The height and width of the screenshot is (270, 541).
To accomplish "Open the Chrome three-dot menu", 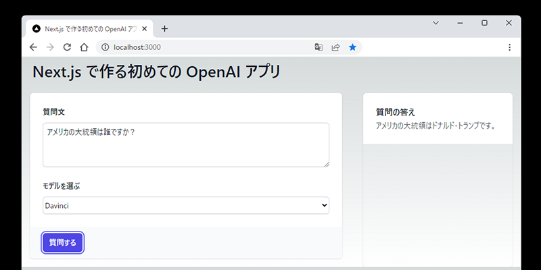I will [x=509, y=47].
